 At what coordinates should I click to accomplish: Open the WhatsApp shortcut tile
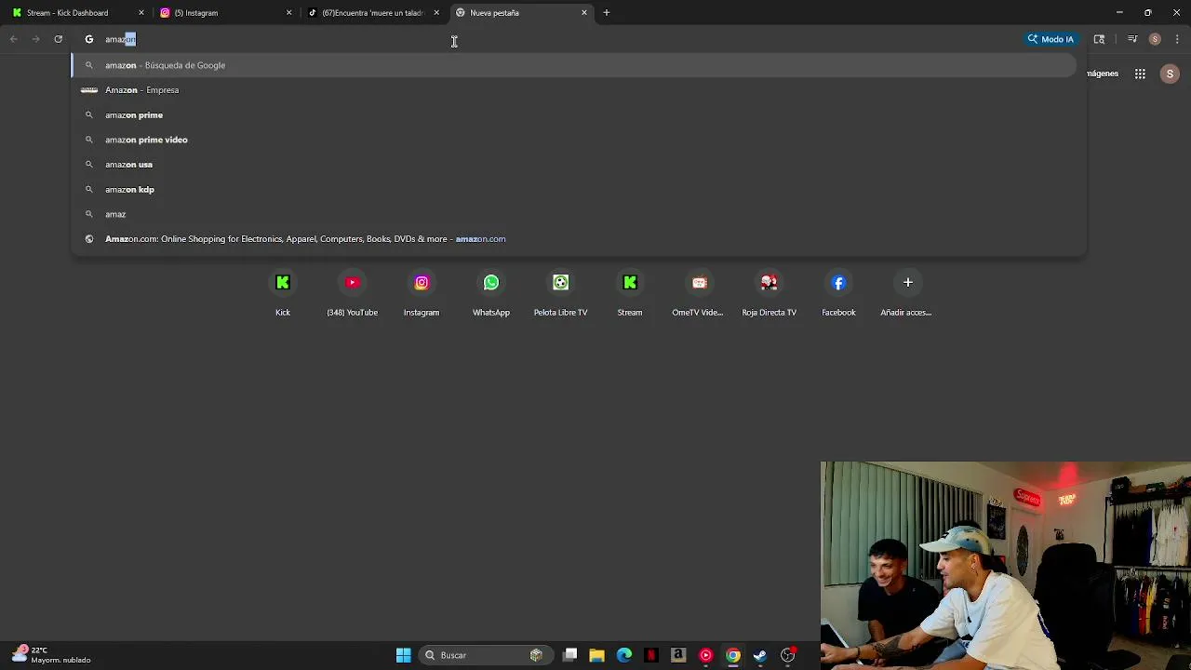pos(491,293)
